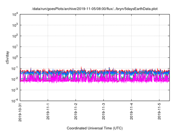Select the y-axis label 10^-1
Image resolution: width=187 pixels, height=131 pixels.
15,69
